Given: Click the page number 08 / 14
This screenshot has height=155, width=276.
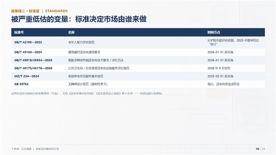Looking at the screenshot, I should tap(260, 149).
